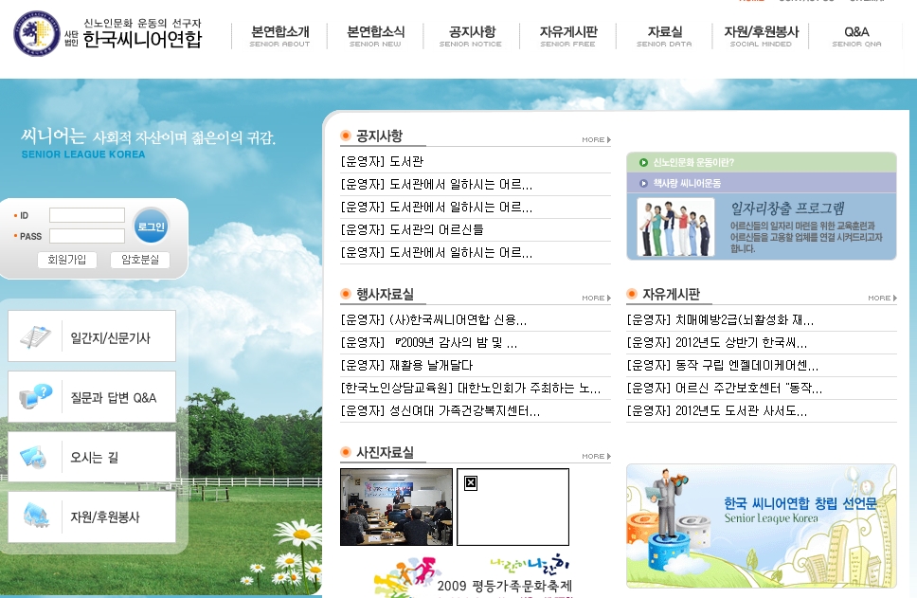917x598 pixels.
Task: Open the 자료실 Senior Data menu
Action: [664, 36]
